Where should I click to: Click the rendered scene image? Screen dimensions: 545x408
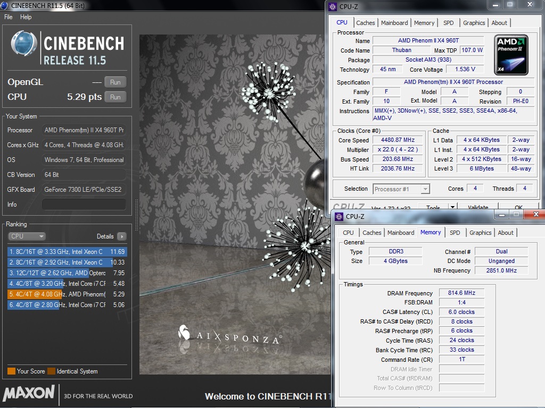235,204
